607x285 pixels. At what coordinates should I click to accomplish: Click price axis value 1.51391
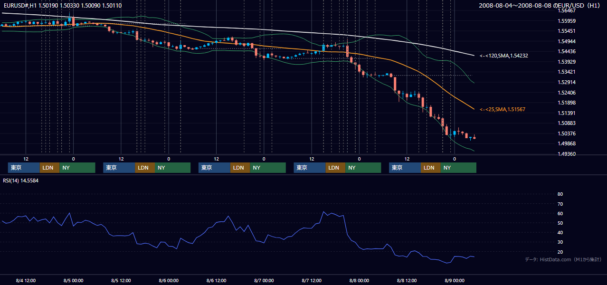point(566,113)
